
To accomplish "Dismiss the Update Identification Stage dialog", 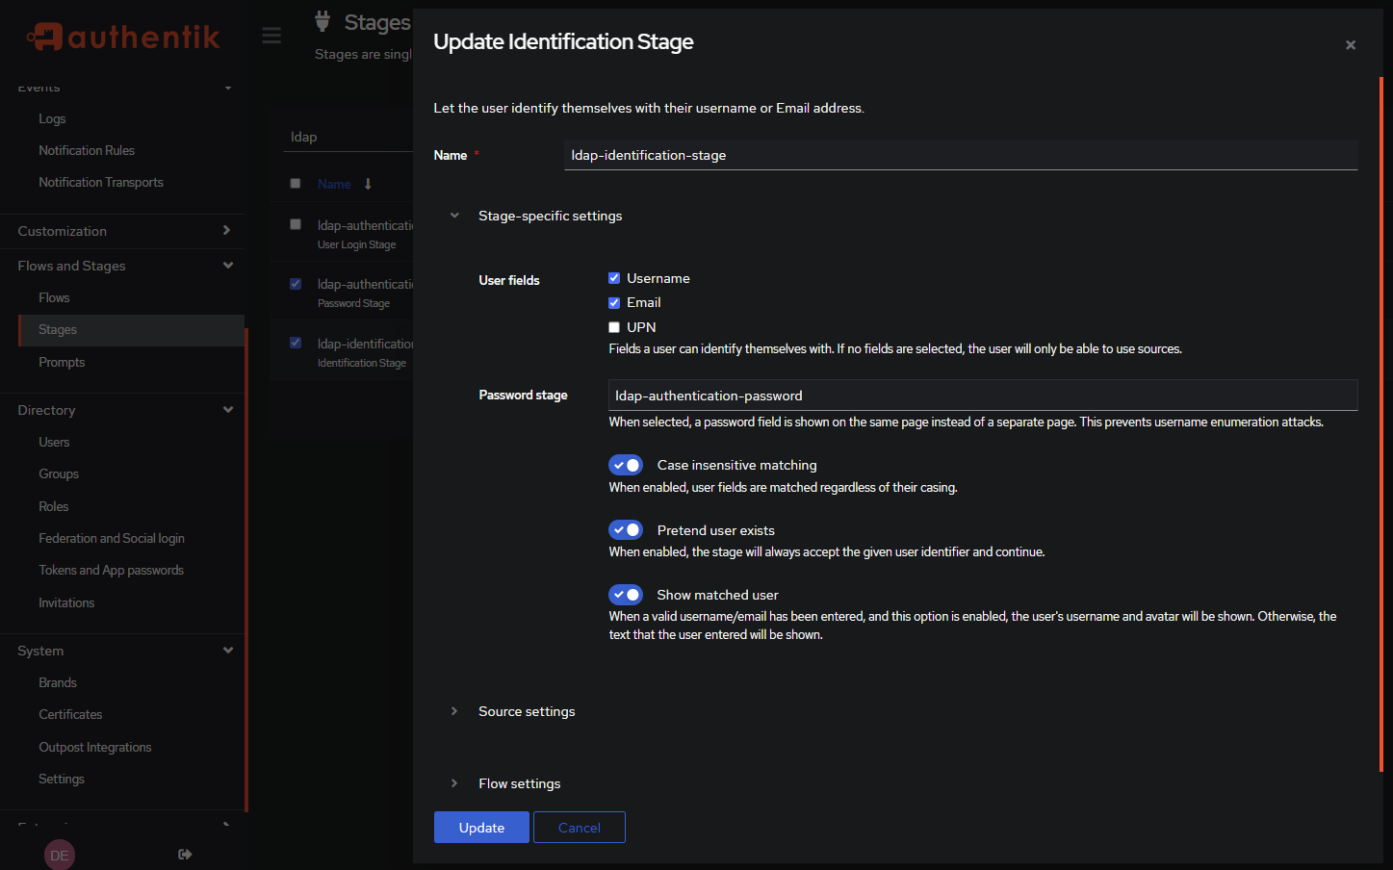I will [x=1350, y=44].
